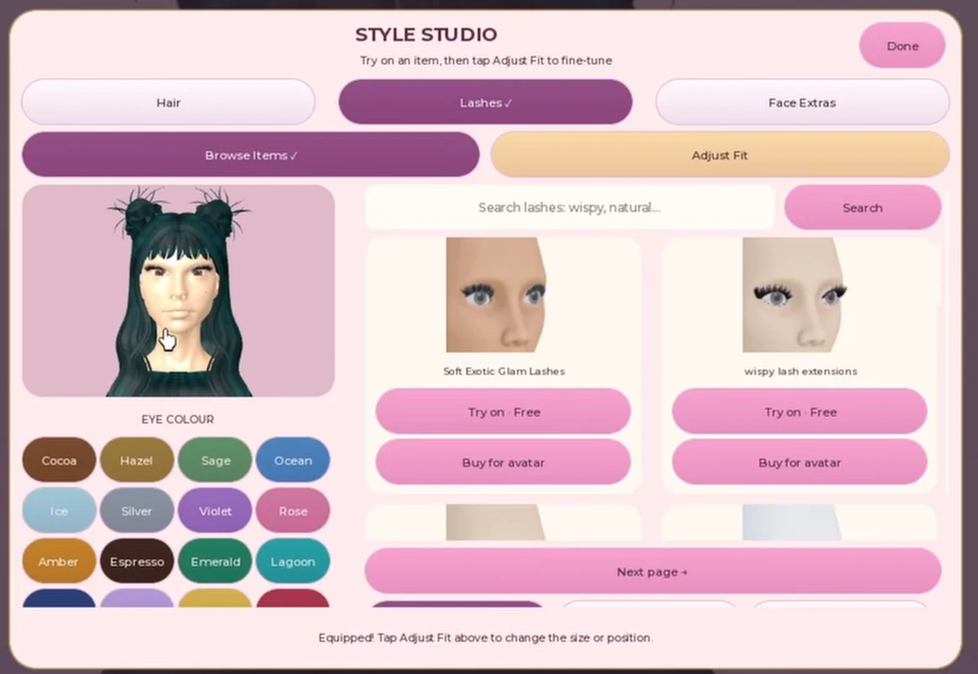Select wispy lash extensions thumbnail
The height and width of the screenshot is (674, 978).
click(793, 294)
